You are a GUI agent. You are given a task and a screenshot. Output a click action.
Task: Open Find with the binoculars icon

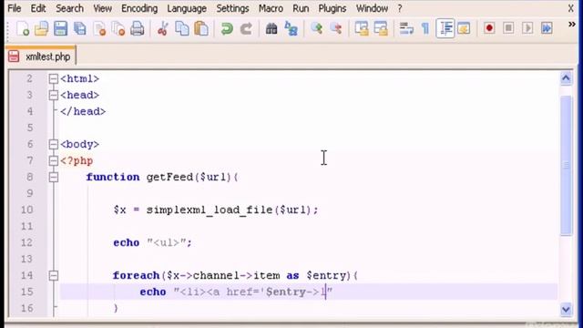tap(271, 28)
